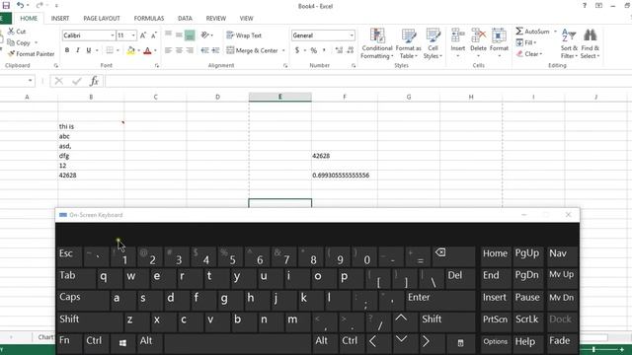Open Conditional Formatting
The image size is (632, 355).
pos(377,43)
